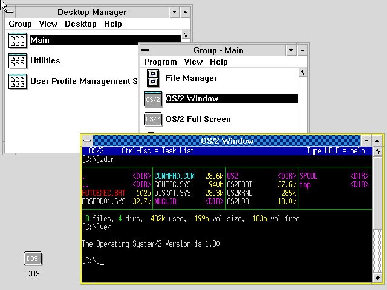Viewport: 387px width, 290px height.
Task: Open the Help menu in Desktop Manager
Action: 113,24
